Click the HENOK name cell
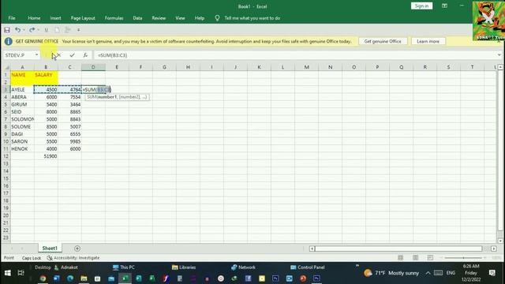 click(22, 149)
